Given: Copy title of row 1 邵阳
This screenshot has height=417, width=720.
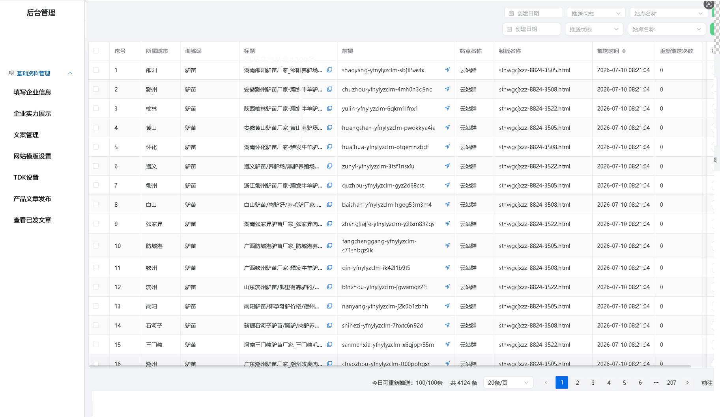Looking at the screenshot, I should [329, 70].
